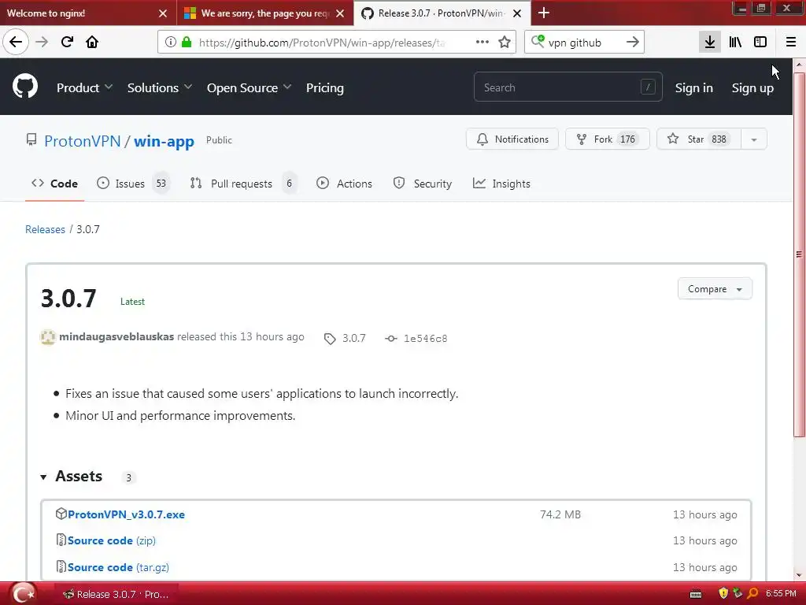Click file icon for Source code (tar.gz)
The width and height of the screenshot is (806, 605).
(x=61, y=566)
